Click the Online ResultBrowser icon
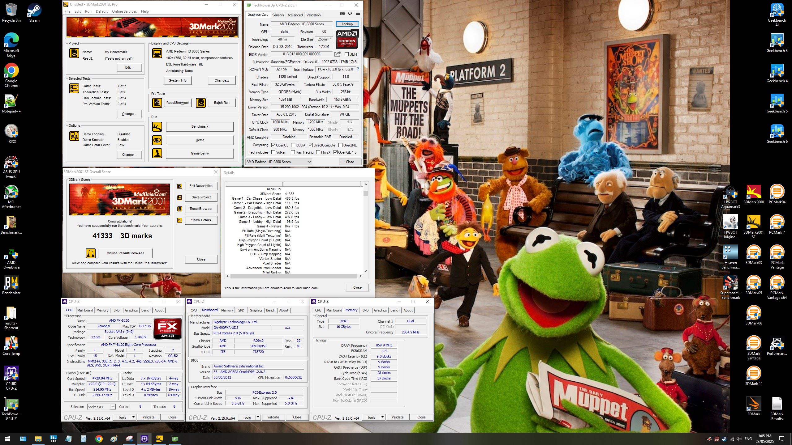792x445 pixels. click(91, 253)
